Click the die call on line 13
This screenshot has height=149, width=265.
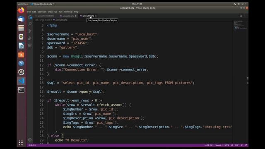pos(58,70)
